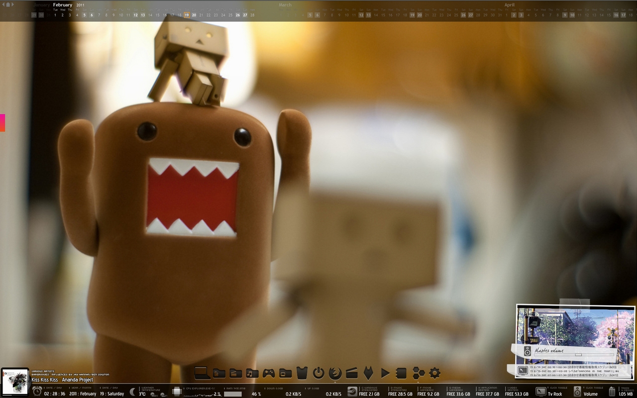637x398 pixels.
Task: Select March 13 in the calendar
Action: pos(368,15)
